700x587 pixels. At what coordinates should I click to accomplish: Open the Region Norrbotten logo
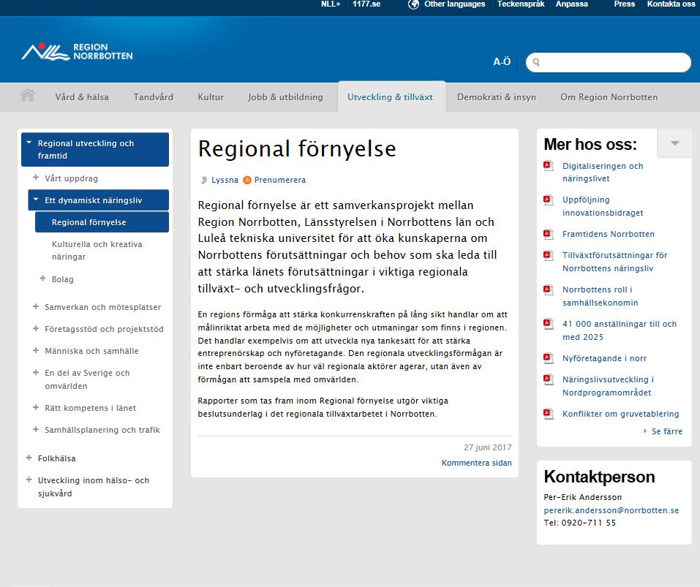point(77,52)
